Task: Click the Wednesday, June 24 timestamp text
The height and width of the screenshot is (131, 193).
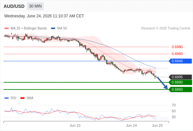Action: click(44, 16)
